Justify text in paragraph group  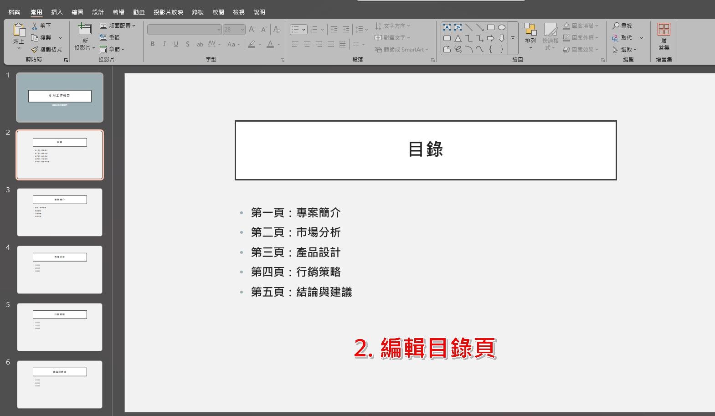331,44
